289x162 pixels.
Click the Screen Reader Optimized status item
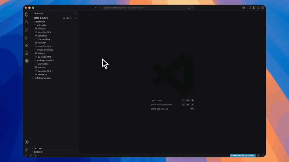pyautogui.click(x=243, y=155)
